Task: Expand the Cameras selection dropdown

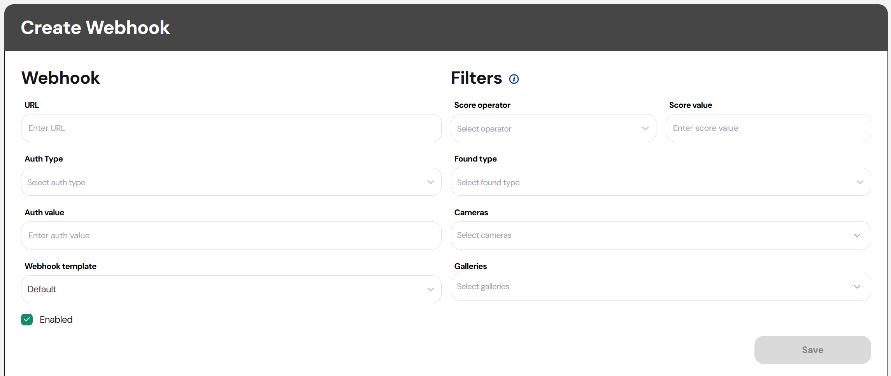Action: click(x=660, y=235)
